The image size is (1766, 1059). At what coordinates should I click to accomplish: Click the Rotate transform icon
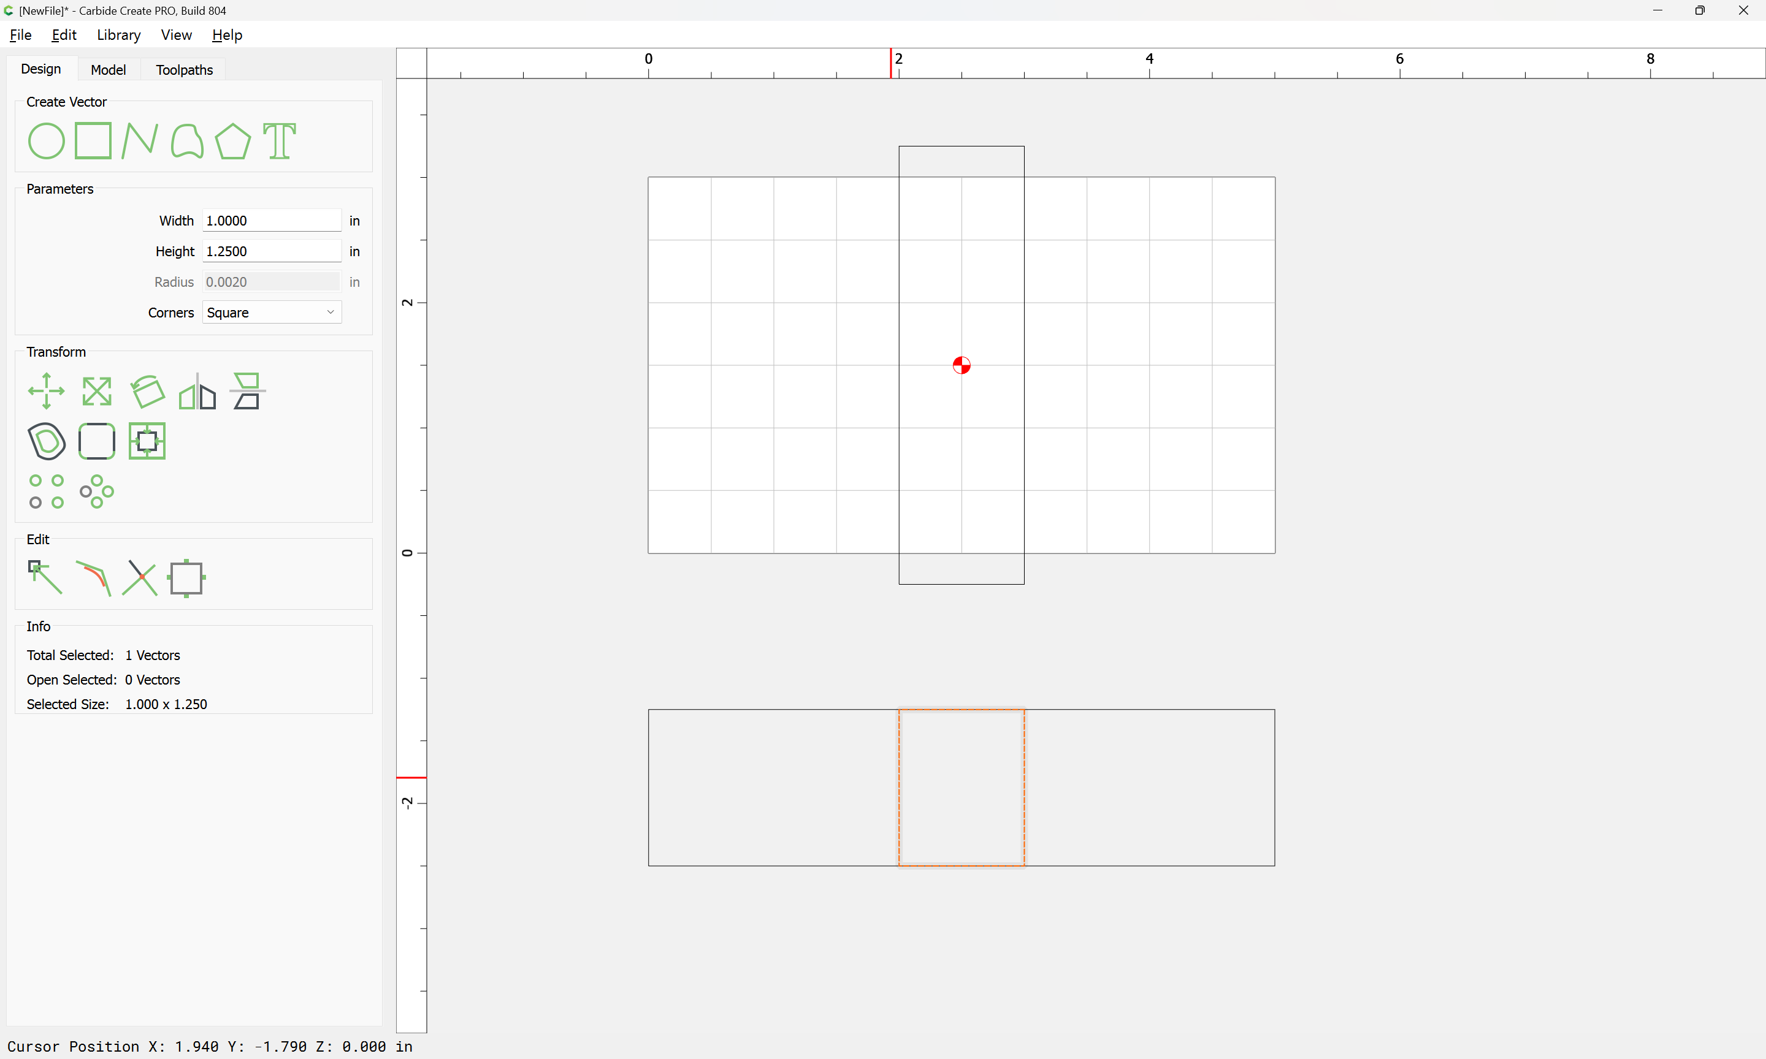[x=147, y=391]
